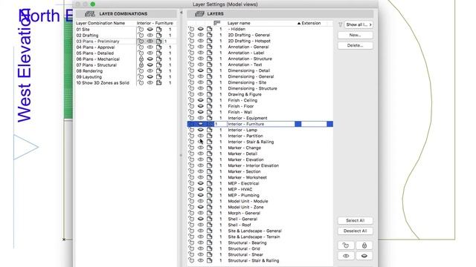Click lock icon in 06 Plans - Mechanical combination
The image size is (476, 267).
[x=141, y=59]
